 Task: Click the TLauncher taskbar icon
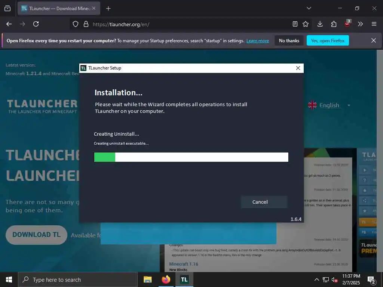click(184, 280)
